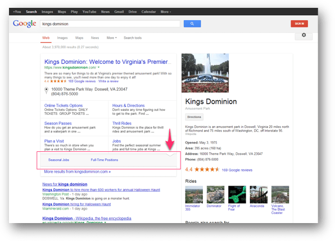Viewport: 335px width, 241px height.
Task: Open the Jobs sitelink
Action: point(117,141)
